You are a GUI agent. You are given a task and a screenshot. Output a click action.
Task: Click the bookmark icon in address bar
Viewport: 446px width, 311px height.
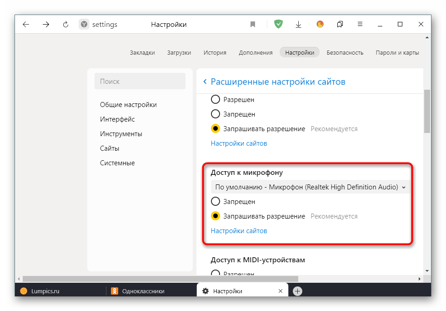point(253,25)
